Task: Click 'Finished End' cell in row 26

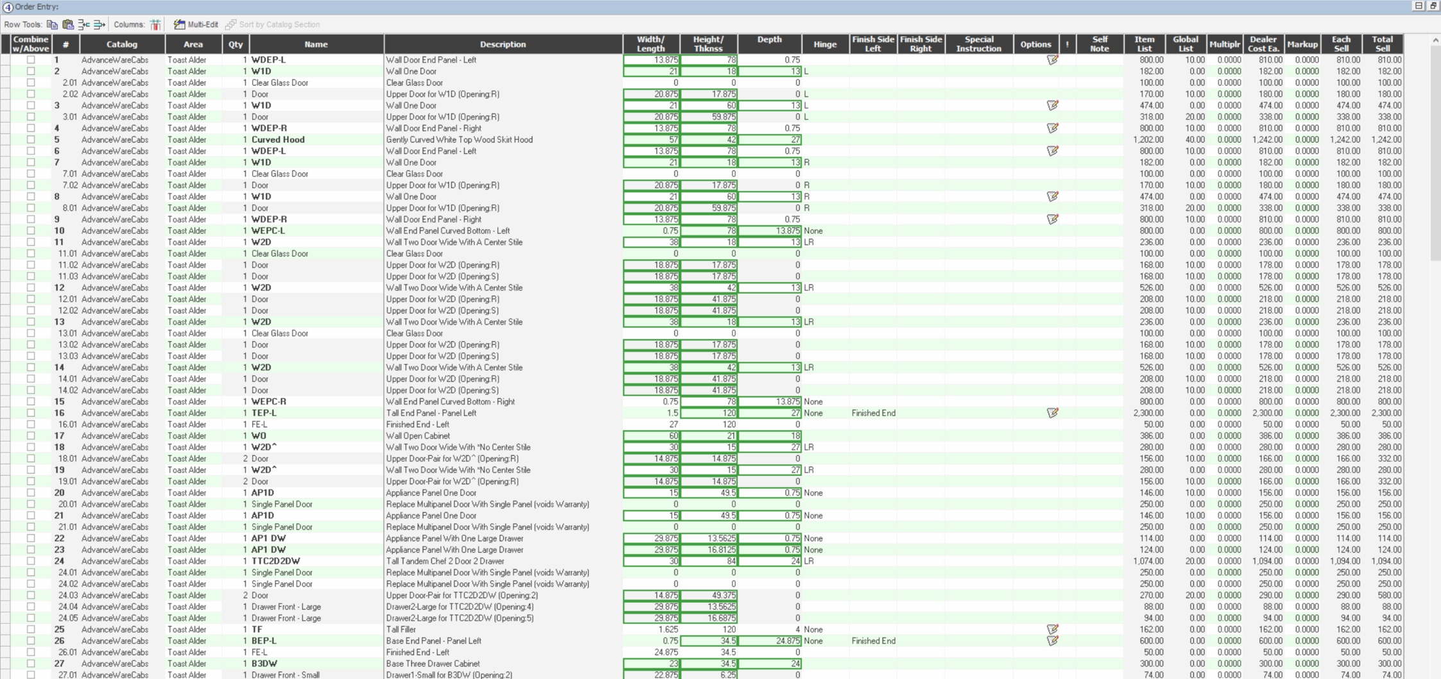Action: coord(873,641)
